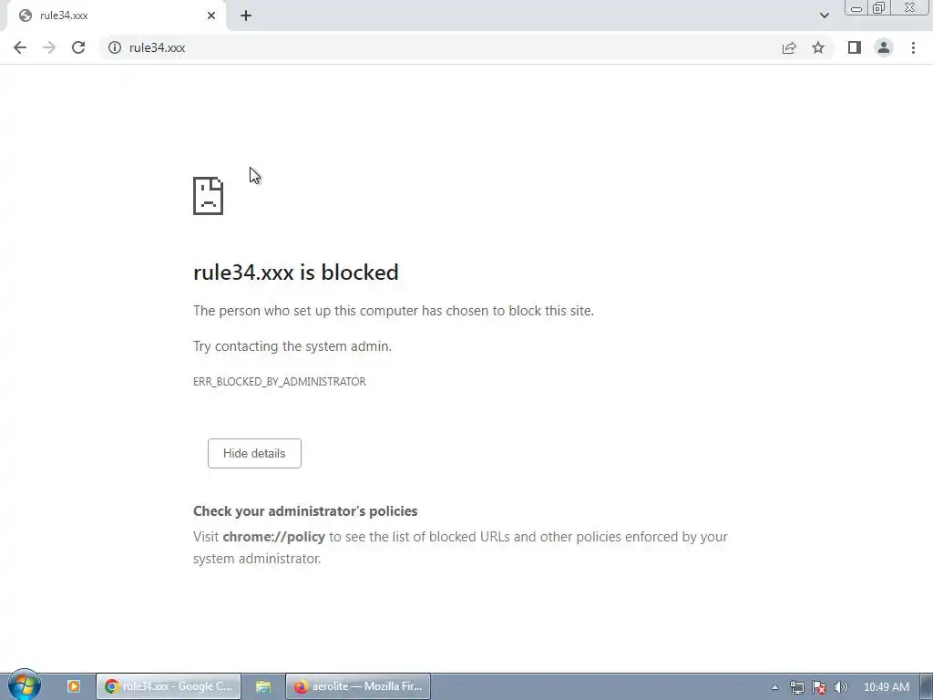Image resolution: width=933 pixels, height=700 pixels.
Task: Minimize the Chrome window
Action: tap(856, 8)
